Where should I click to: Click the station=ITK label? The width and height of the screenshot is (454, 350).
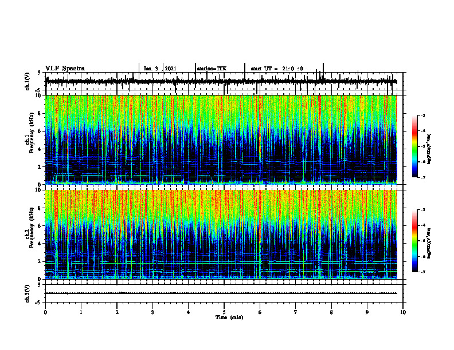(x=212, y=69)
